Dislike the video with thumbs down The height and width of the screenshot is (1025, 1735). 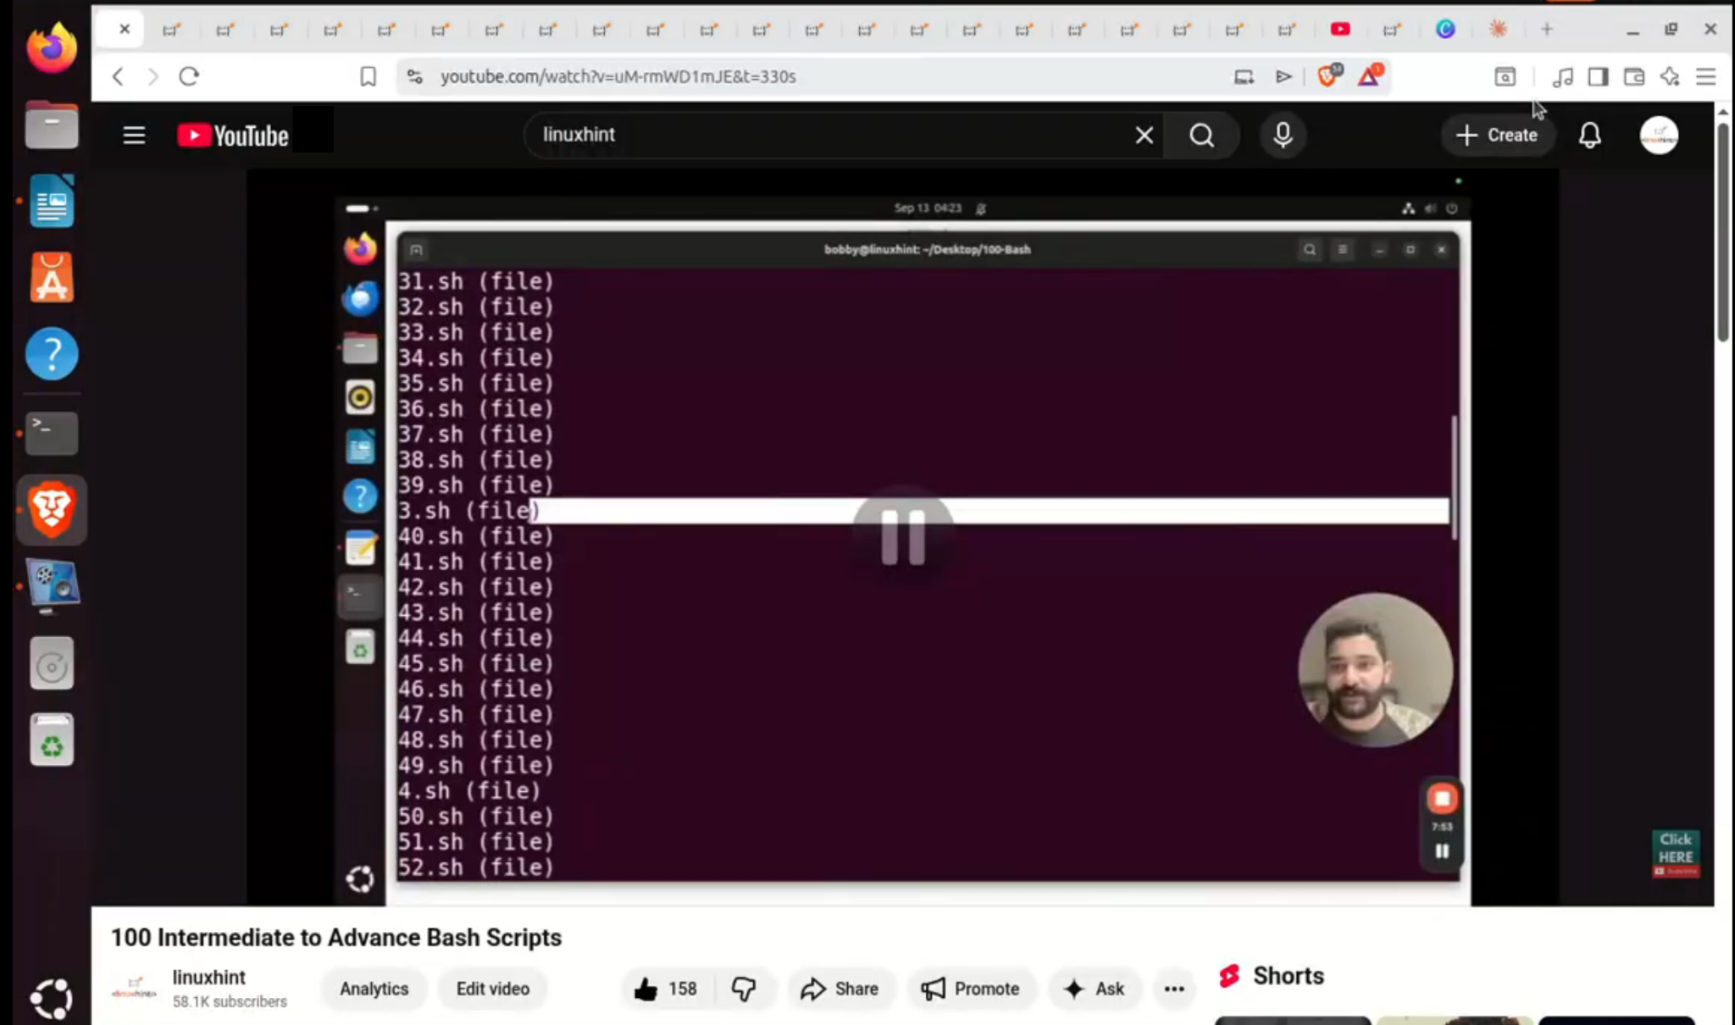point(744,989)
